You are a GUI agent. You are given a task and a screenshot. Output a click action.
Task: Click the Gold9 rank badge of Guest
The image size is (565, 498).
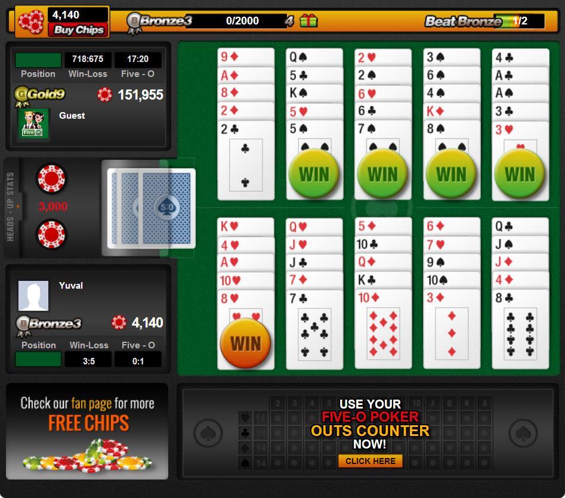[39, 96]
